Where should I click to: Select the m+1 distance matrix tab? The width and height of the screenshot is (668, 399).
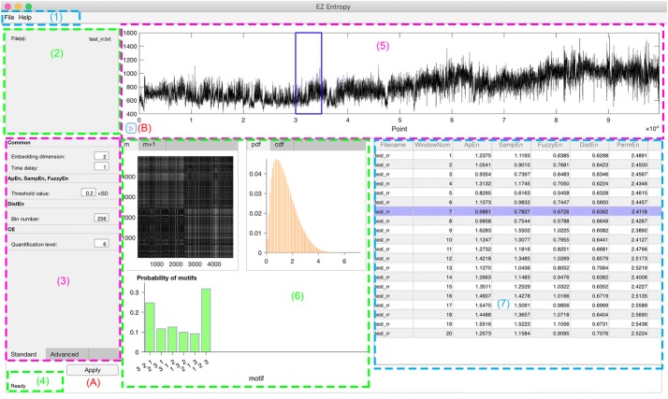(x=149, y=145)
